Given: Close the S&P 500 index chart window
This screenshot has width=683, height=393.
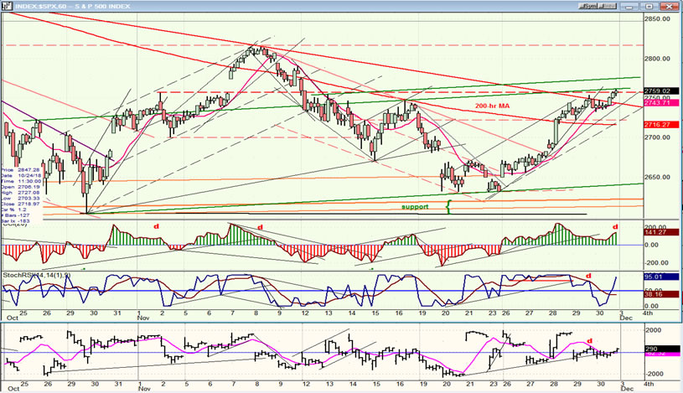Looking at the screenshot, I should click(x=669, y=6).
